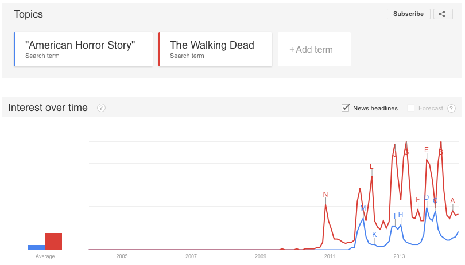This screenshot has width=465, height=265.
Task: Open news headline marker A
Action: [452, 201]
